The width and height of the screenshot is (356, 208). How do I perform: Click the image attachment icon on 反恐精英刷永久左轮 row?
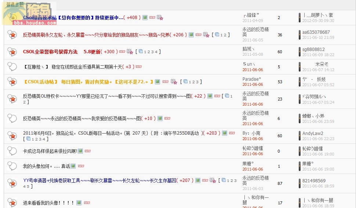(x=191, y=35)
